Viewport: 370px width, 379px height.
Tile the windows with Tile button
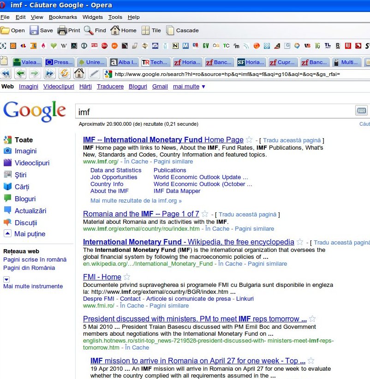click(x=151, y=30)
